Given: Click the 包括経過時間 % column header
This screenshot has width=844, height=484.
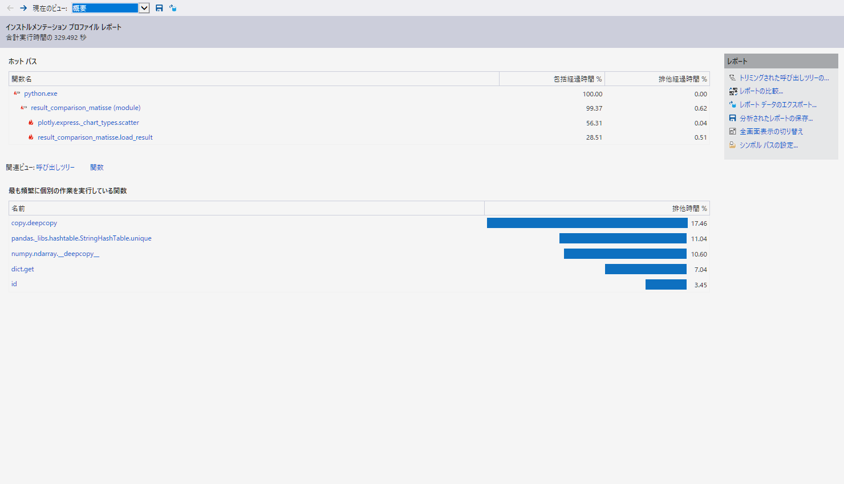Looking at the screenshot, I should 552,79.
